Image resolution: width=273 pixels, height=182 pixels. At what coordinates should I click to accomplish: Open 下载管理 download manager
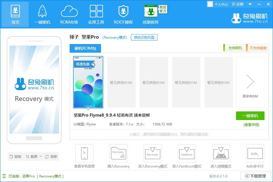[256, 176]
